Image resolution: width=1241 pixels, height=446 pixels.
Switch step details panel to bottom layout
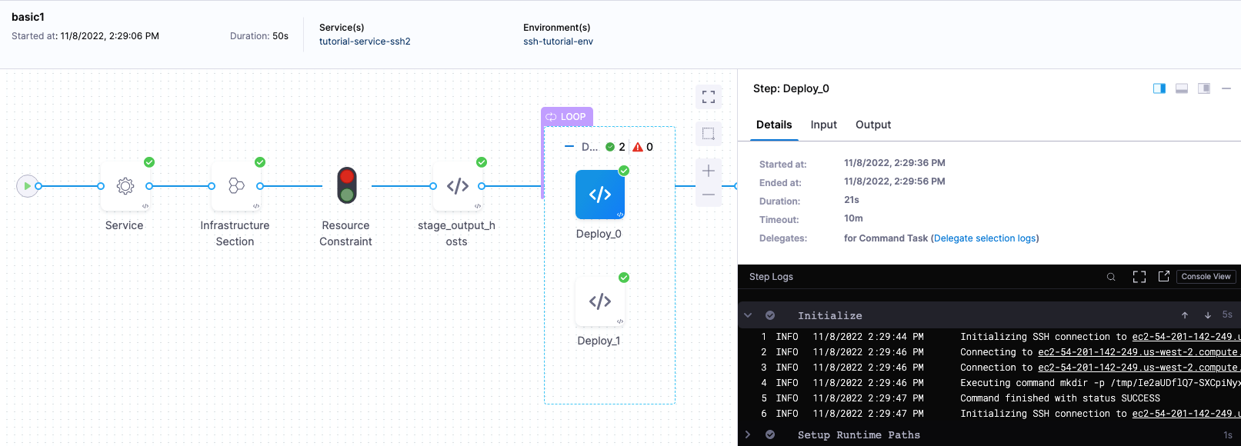tap(1182, 88)
